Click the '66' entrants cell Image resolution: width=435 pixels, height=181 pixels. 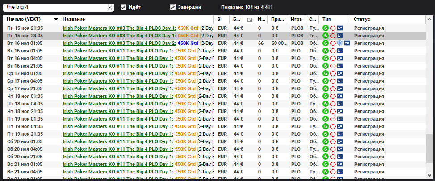[260, 43]
